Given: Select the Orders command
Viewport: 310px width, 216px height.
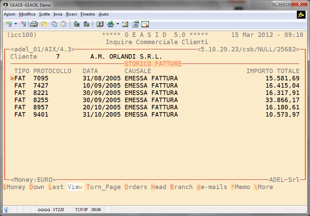Looking at the screenshot, I should 136,187.
